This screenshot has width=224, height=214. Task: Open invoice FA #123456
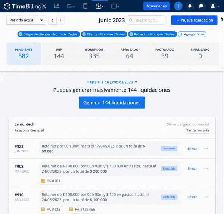click(82, 210)
